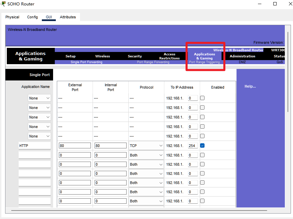Viewport: 293px width, 219px height.
Task: Select the GUI tab
Action: [49, 17]
